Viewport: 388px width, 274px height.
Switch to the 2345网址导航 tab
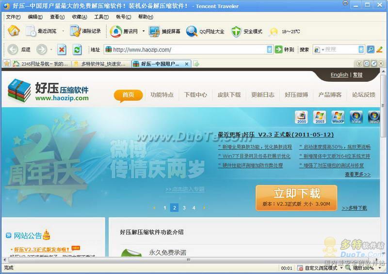tap(41, 64)
